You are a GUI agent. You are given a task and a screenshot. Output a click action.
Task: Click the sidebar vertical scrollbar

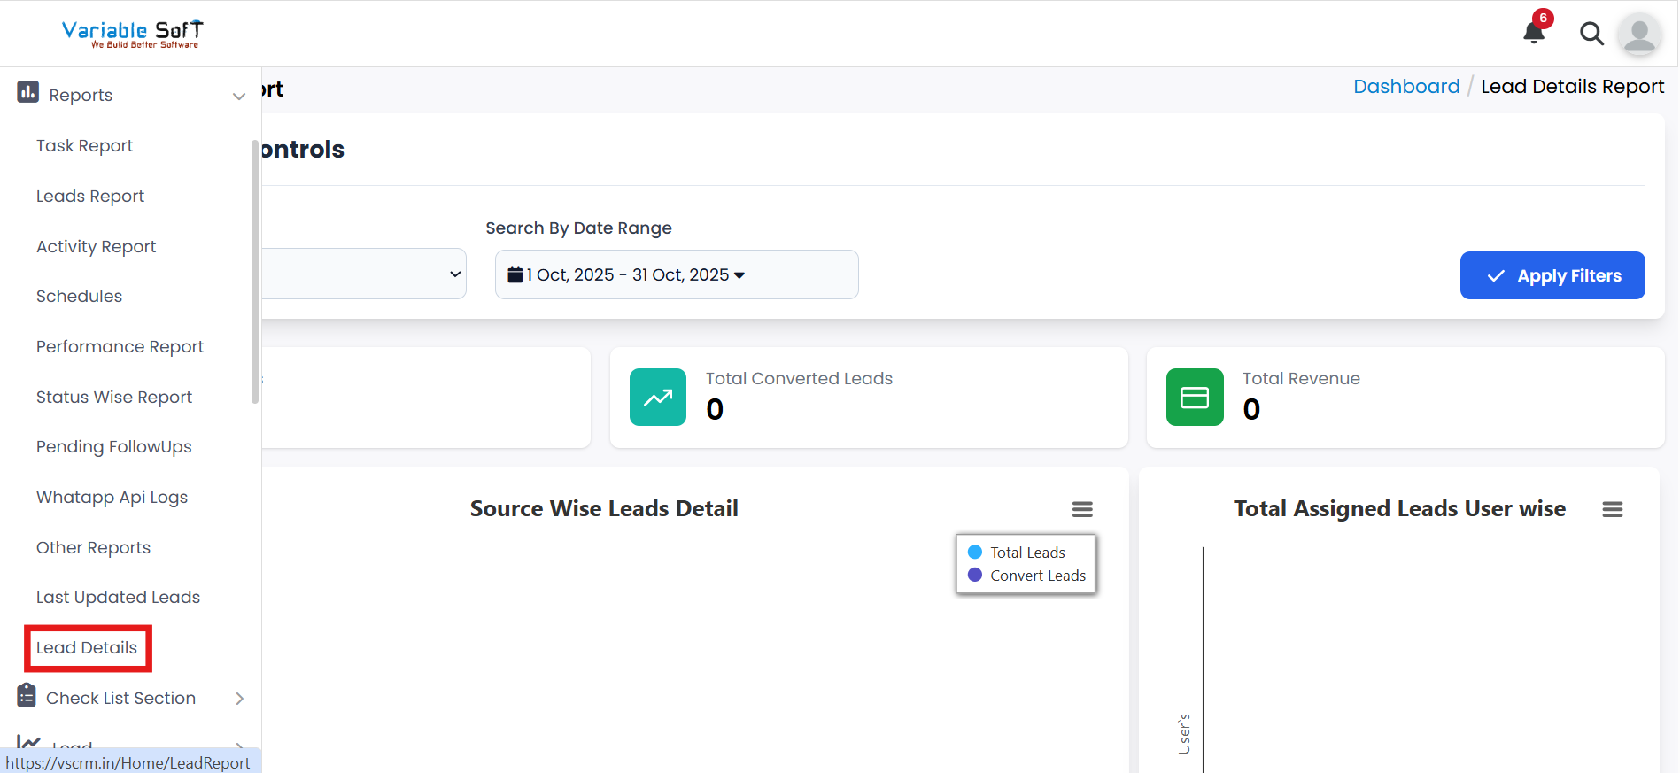click(255, 271)
